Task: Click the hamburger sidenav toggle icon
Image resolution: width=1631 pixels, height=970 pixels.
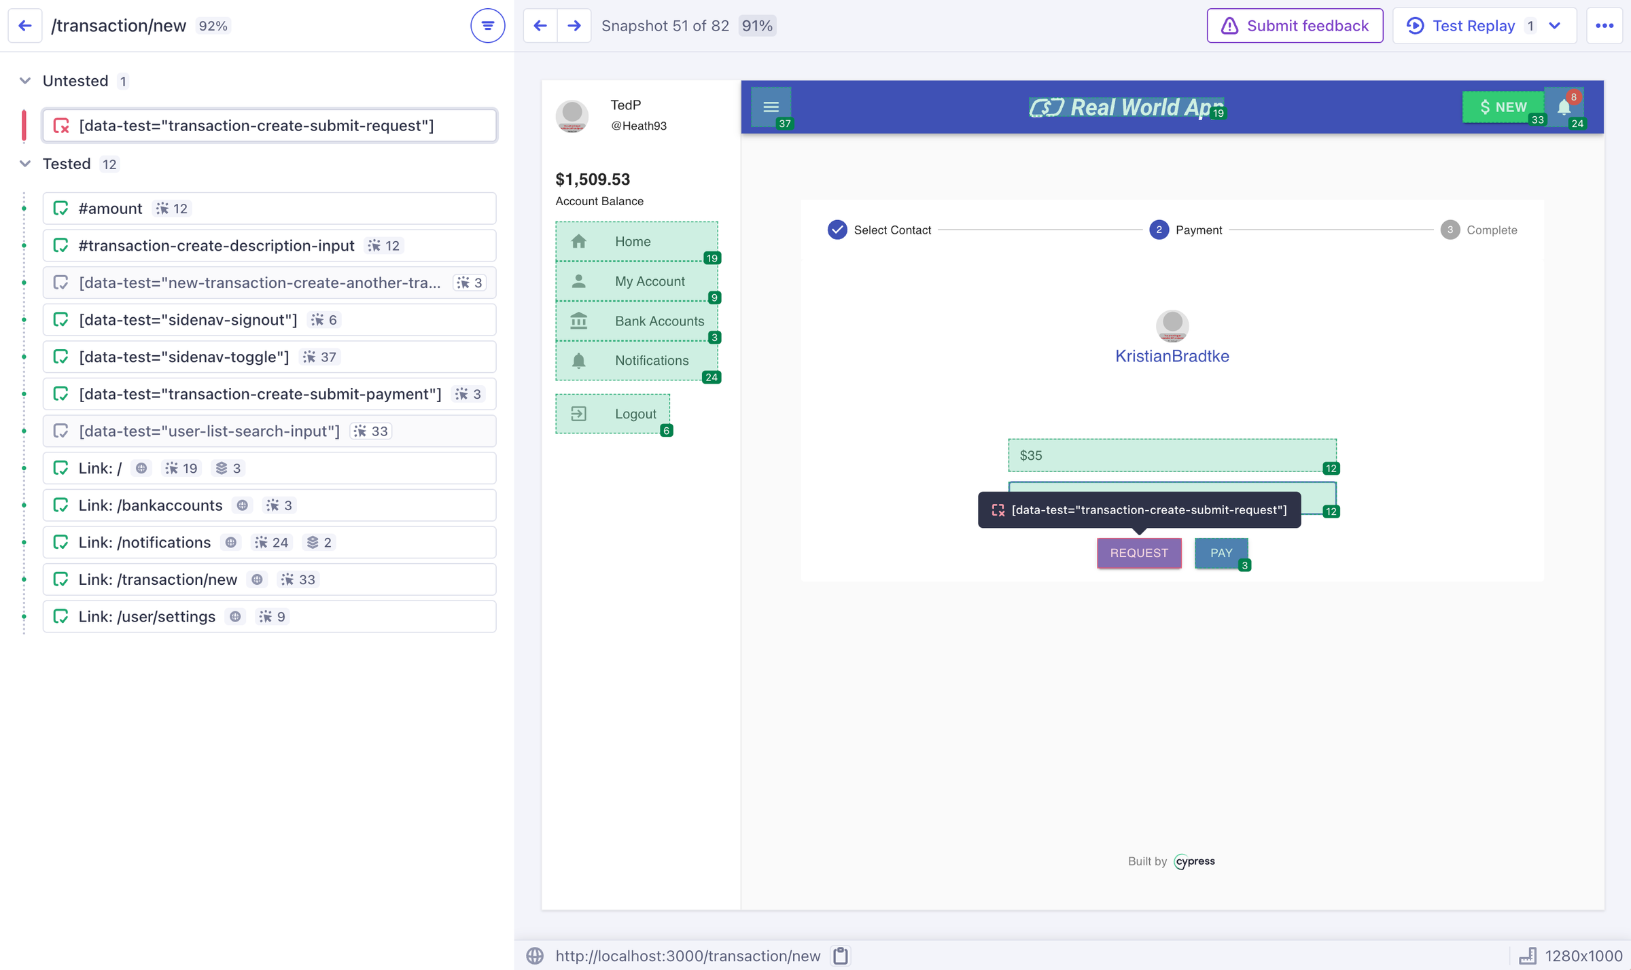Action: (771, 107)
